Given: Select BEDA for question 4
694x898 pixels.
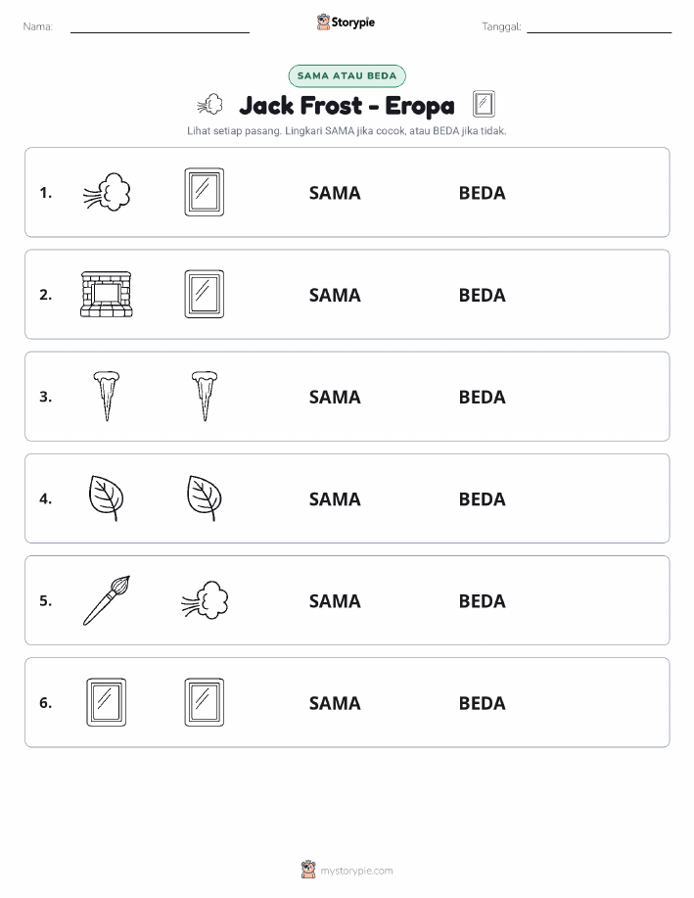Looking at the screenshot, I should tap(483, 498).
